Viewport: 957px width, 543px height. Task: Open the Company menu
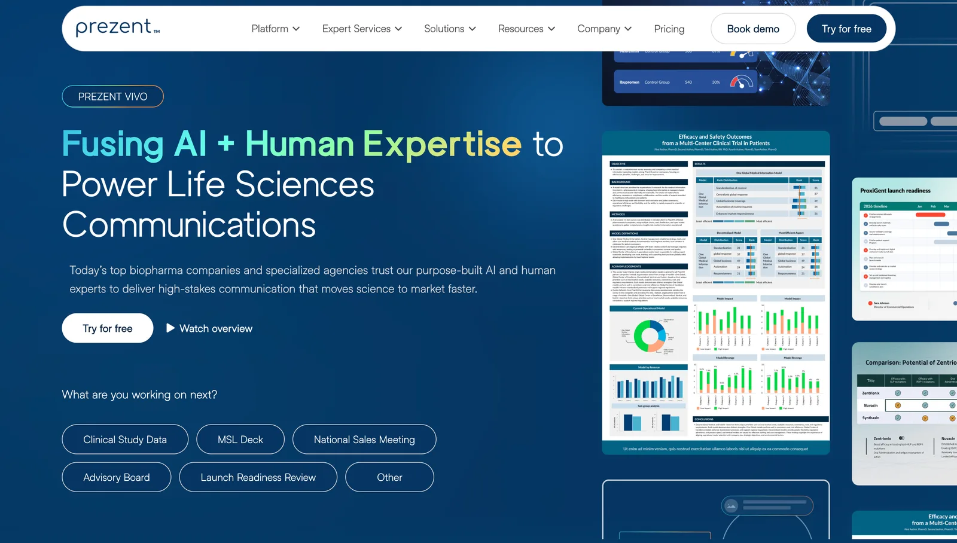click(x=605, y=29)
